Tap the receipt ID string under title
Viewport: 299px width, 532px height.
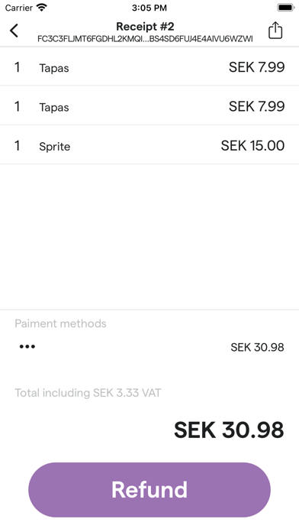[145, 39]
